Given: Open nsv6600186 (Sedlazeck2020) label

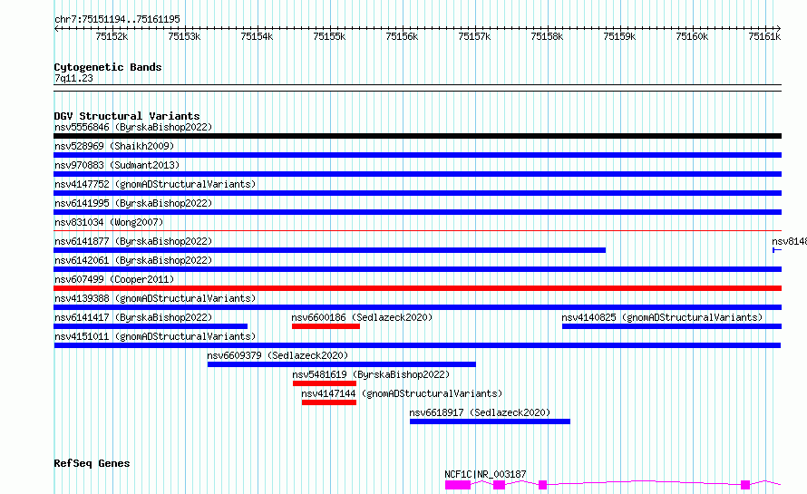Looking at the screenshot, I should click(x=362, y=317).
